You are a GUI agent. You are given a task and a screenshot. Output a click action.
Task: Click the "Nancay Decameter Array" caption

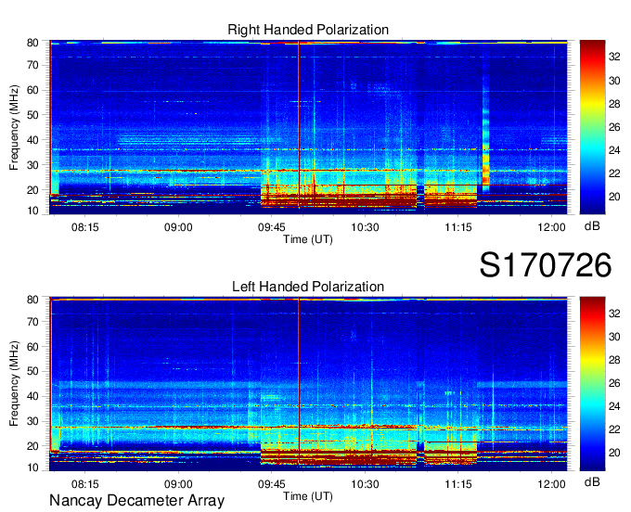(136, 500)
